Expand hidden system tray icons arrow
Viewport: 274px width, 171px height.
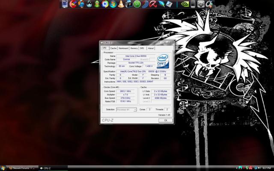pyautogui.click(x=236, y=168)
